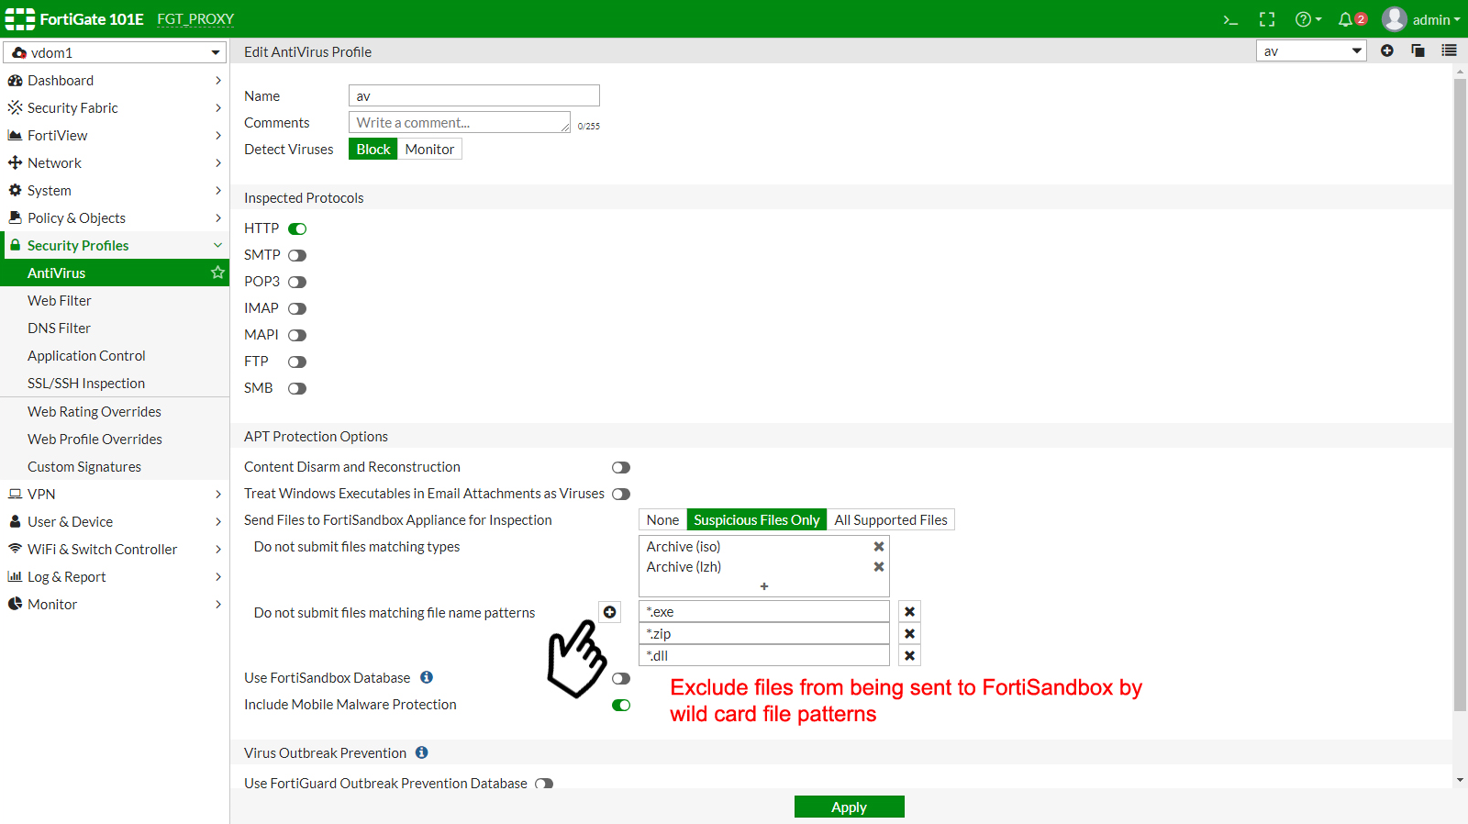Expand the System menu
Image resolution: width=1468 pixels, height=824 pixels.
[x=115, y=190]
